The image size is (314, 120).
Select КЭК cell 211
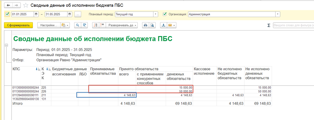pos(46,95)
